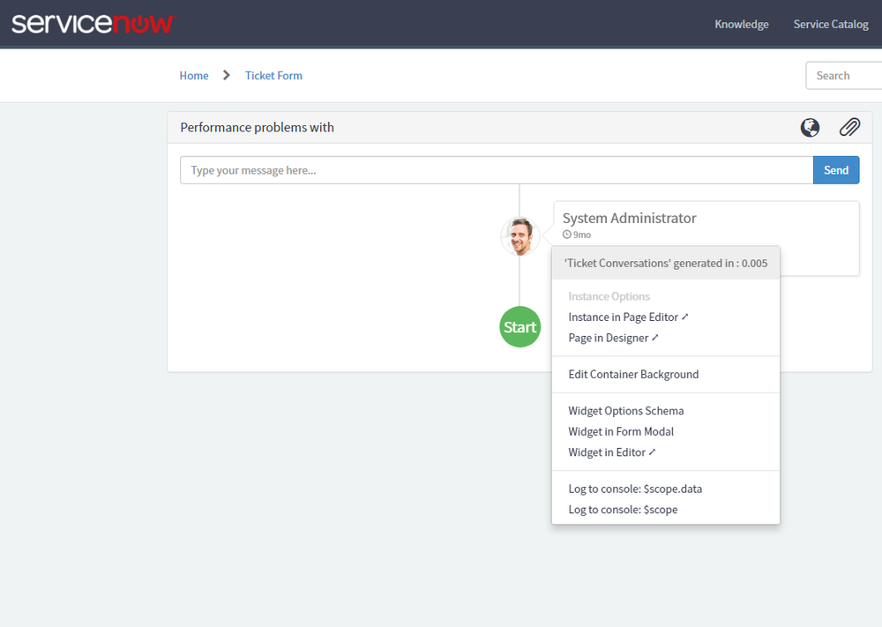Click the ServiceNow logo

click(93, 24)
